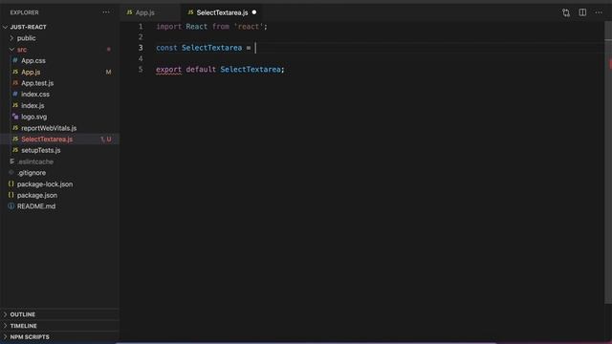This screenshot has height=344, width=612.
Task: Click the editor vertical scrollbar
Action: [x=608, y=163]
